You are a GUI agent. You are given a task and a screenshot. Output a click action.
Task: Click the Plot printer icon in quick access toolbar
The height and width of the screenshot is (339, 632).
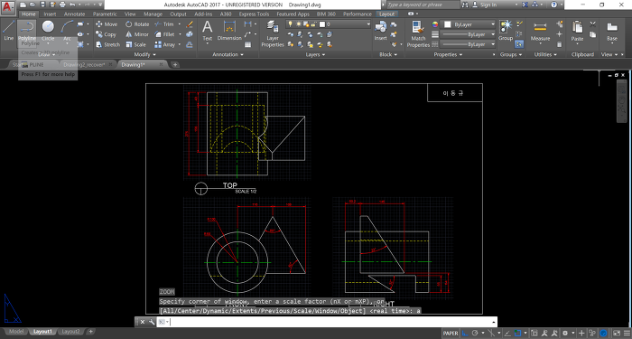click(62, 5)
